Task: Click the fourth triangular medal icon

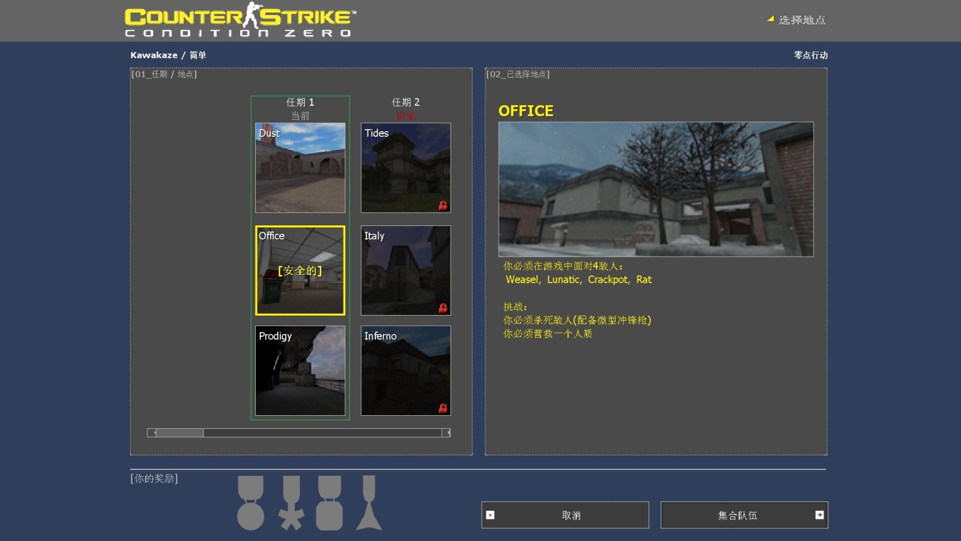Action: click(369, 503)
